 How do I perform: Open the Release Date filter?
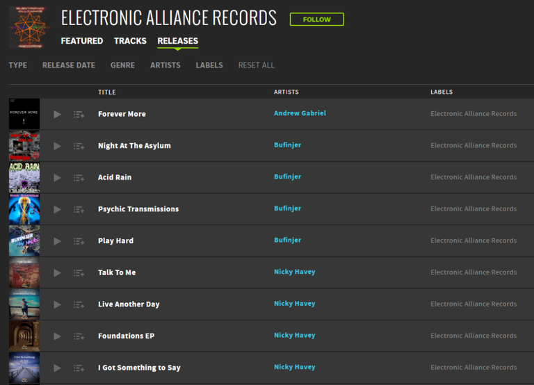point(68,65)
